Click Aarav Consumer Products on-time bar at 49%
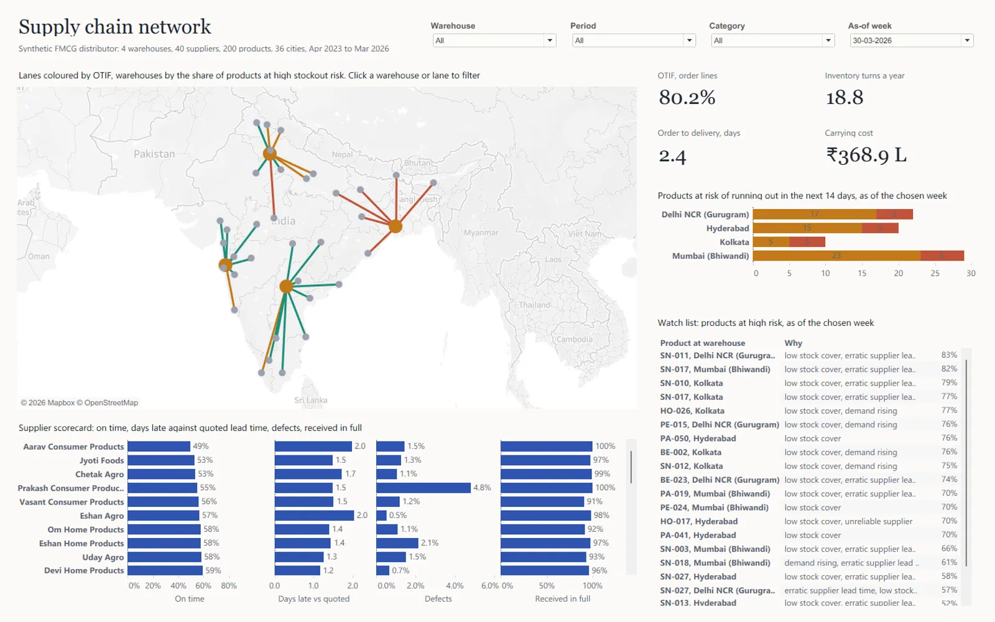995x622 pixels. click(x=159, y=447)
